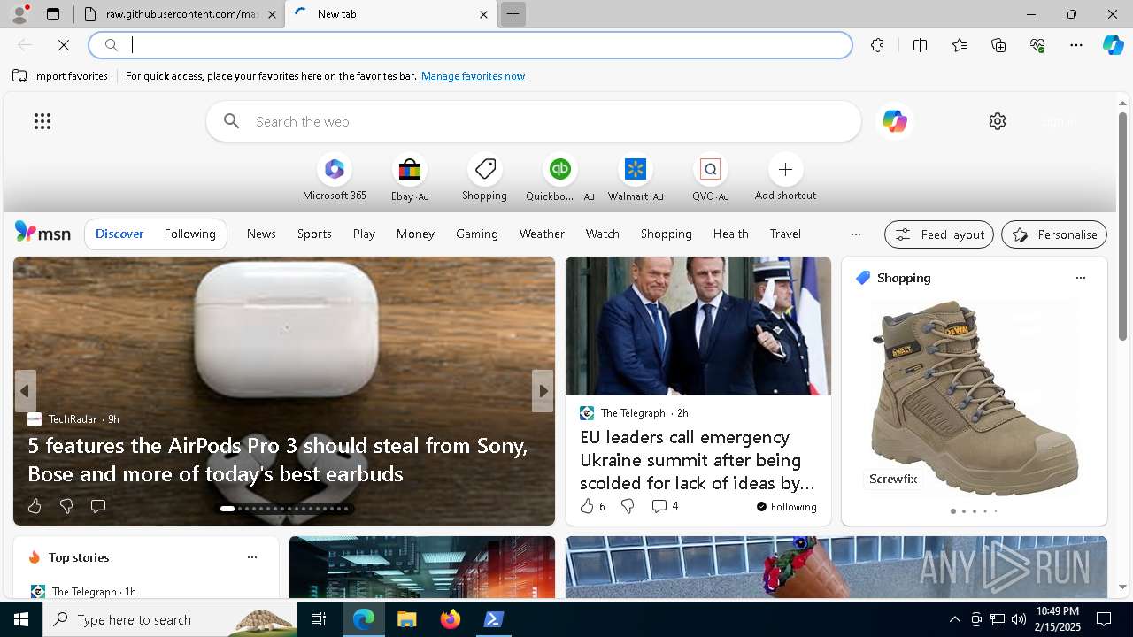The image size is (1133, 637).
Task: Open the EU leaders emergency summit headline
Action: [x=698, y=460]
